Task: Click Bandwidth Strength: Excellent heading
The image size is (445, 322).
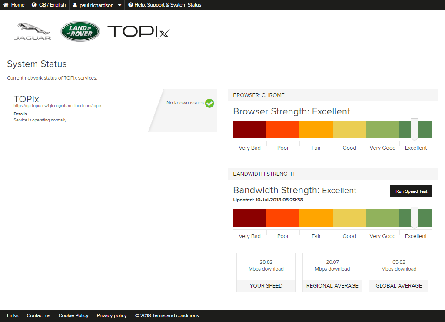Action: [295, 190]
